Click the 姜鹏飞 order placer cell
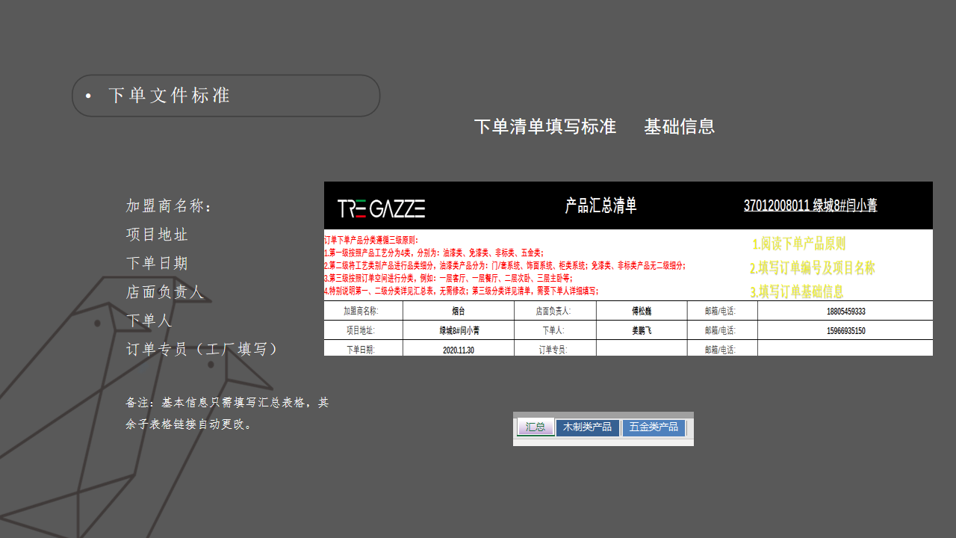Screen dimensions: 956x538 coord(642,330)
